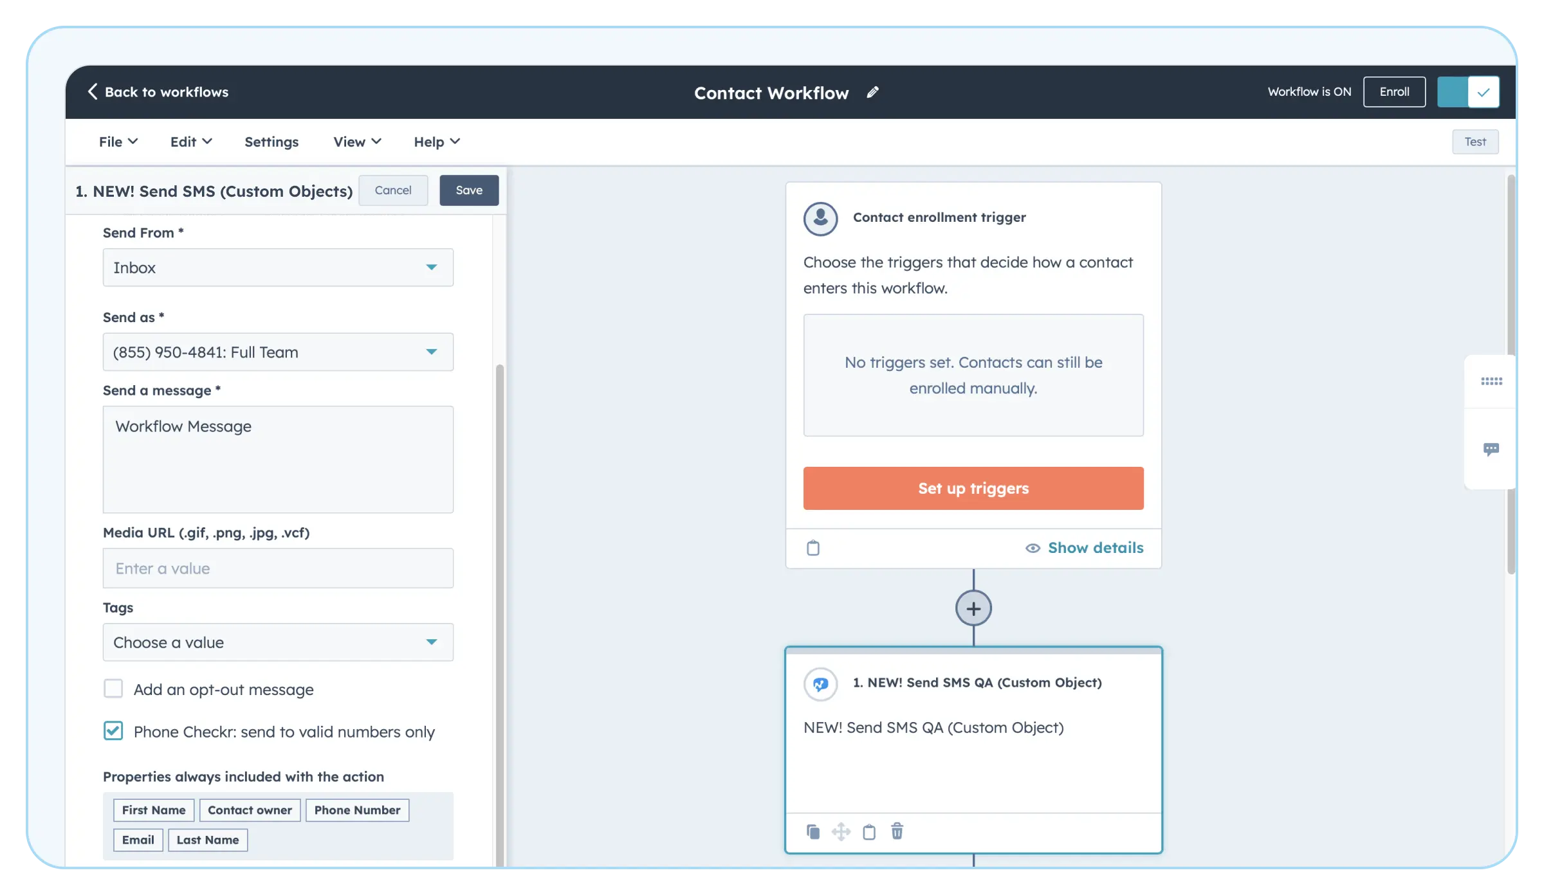
Task: Click the copy icon in the SMS action card
Action: tap(813, 832)
